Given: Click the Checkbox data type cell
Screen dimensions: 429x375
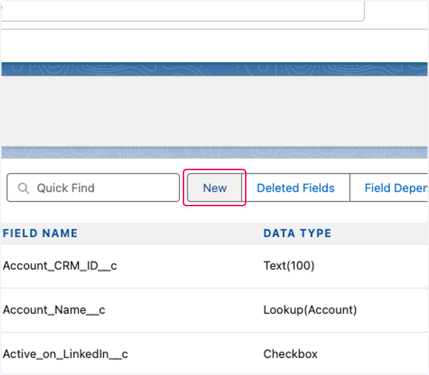Looking at the screenshot, I should [290, 354].
